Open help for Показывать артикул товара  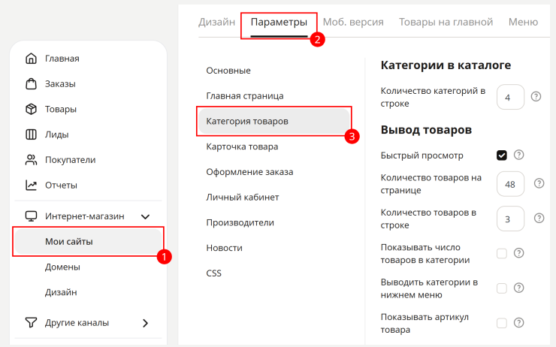point(518,322)
